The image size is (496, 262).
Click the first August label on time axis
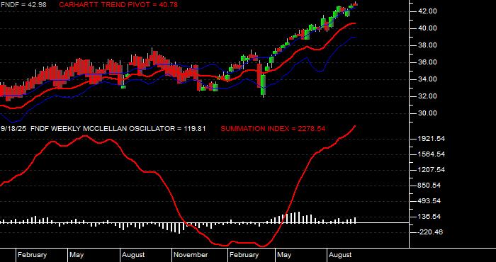[x=133, y=255]
